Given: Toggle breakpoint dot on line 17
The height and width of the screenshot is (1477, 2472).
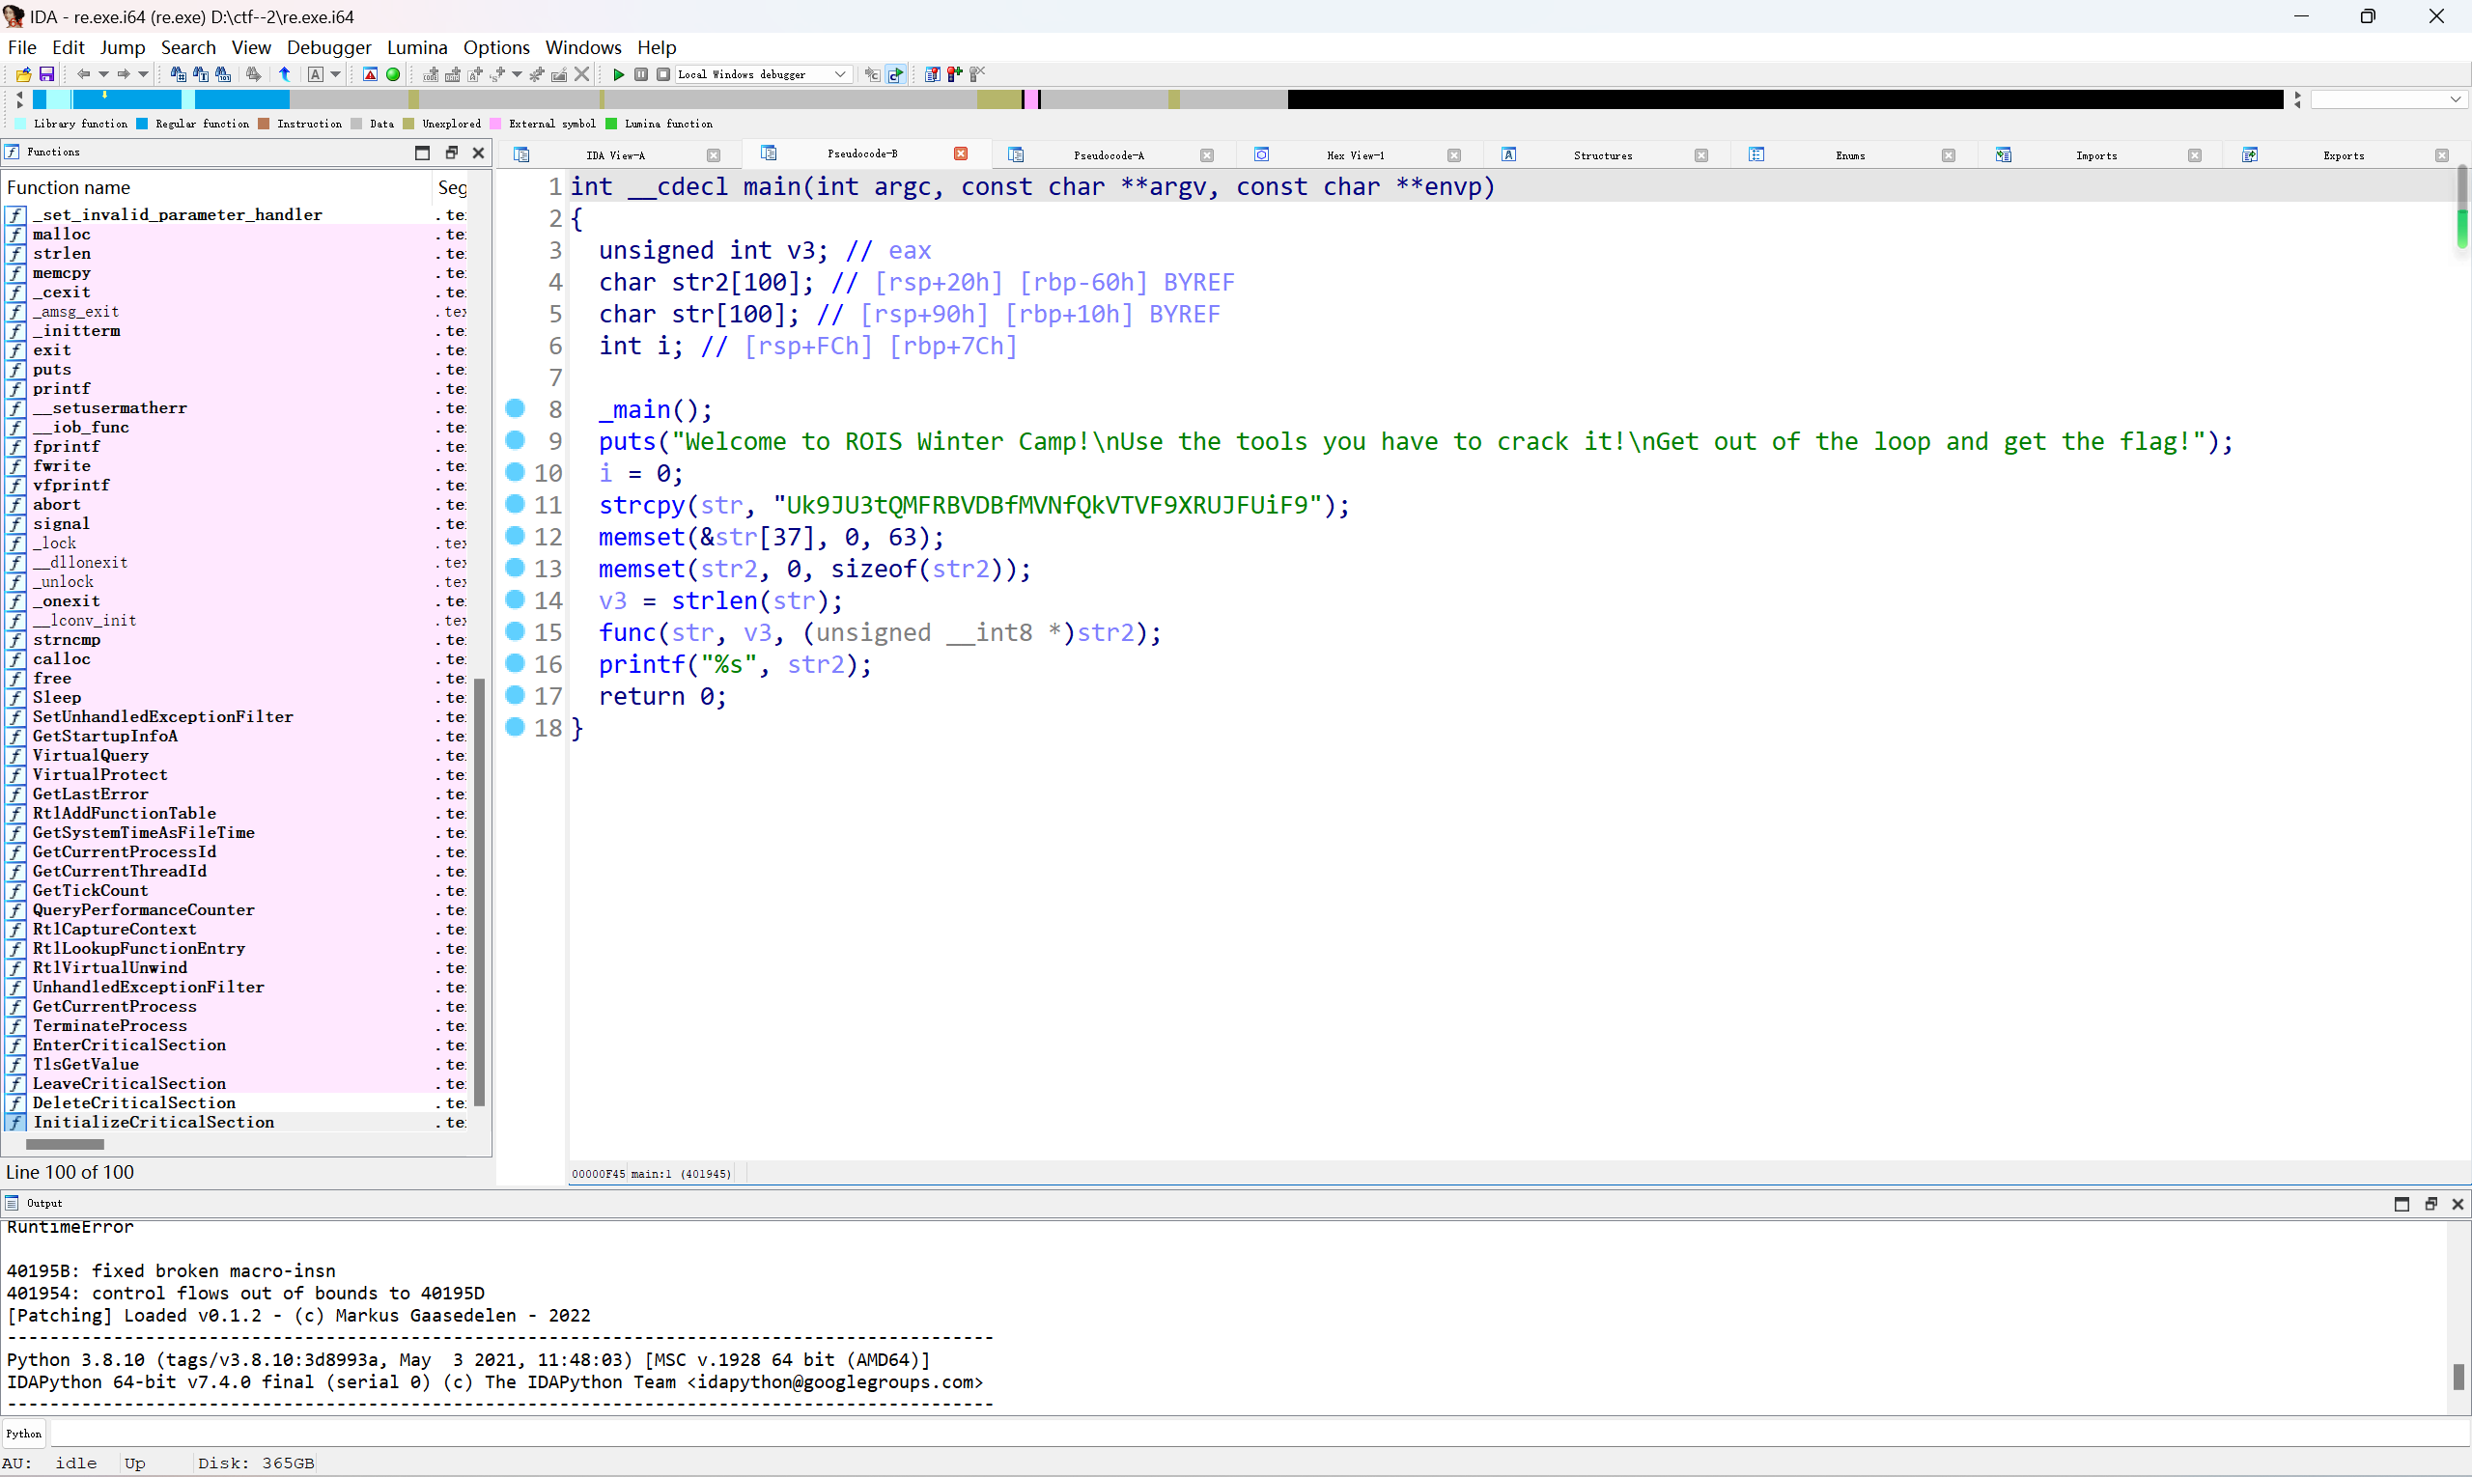Looking at the screenshot, I should coord(515,696).
